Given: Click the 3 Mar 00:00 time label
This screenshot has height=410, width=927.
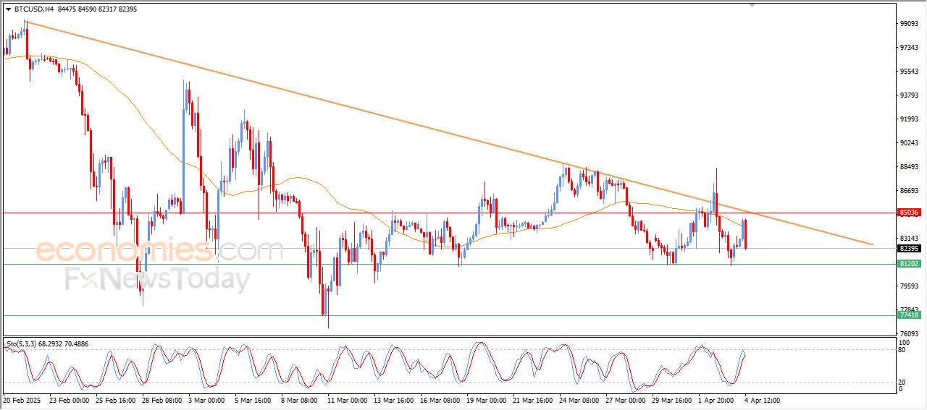Looking at the screenshot, I should 206,399.
